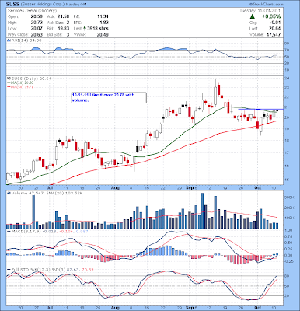Click the EPS value 1.82
Screen dimensions: 300x311
pos(104,23)
